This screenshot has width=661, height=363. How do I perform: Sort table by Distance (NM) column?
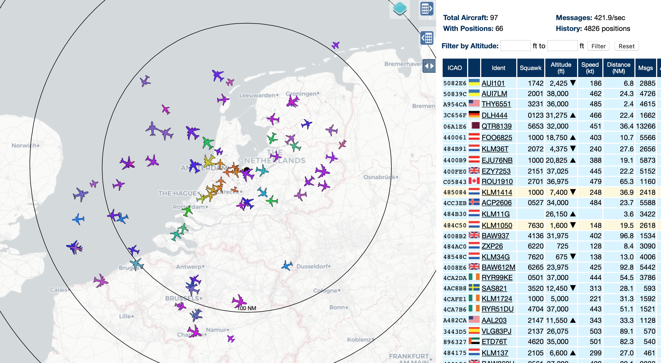click(x=618, y=68)
